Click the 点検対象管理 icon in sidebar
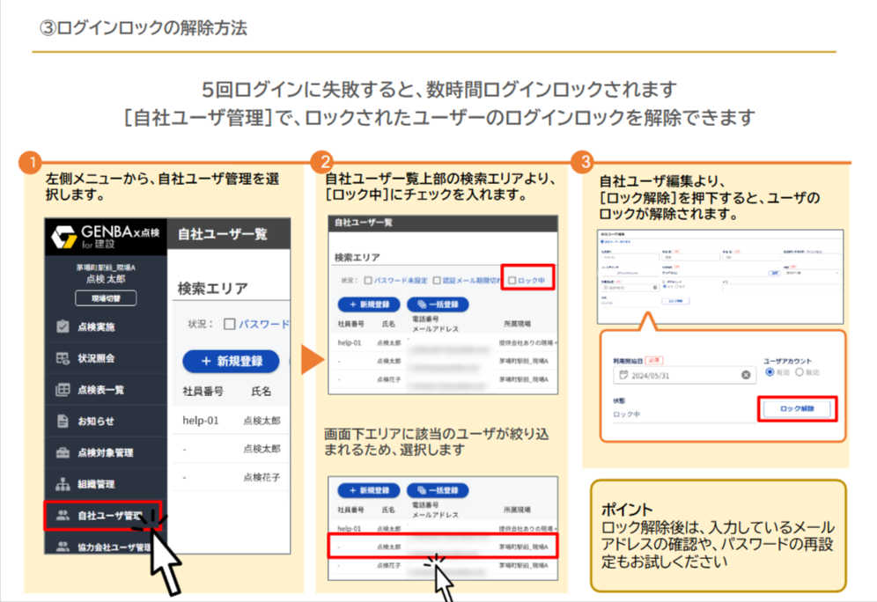877x602 pixels. click(x=63, y=452)
